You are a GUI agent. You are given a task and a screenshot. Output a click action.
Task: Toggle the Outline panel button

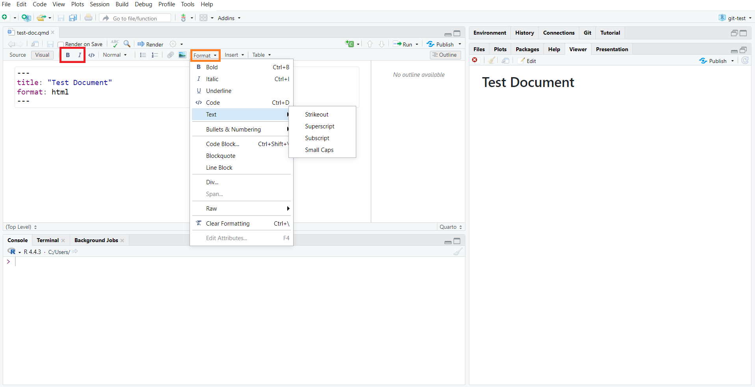[x=445, y=55]
